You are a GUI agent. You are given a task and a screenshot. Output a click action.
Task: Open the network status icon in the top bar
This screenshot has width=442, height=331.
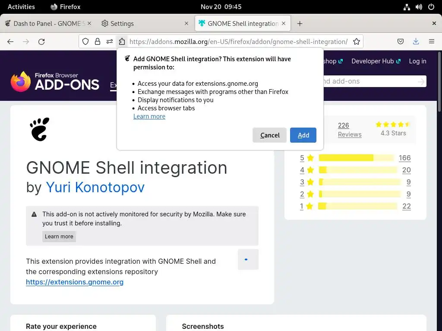(x=407, y=7)
